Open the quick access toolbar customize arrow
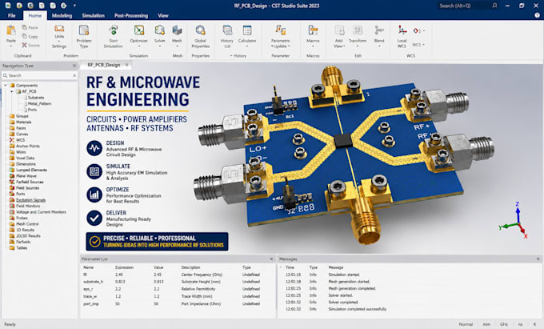 click(x=74, y=6)
